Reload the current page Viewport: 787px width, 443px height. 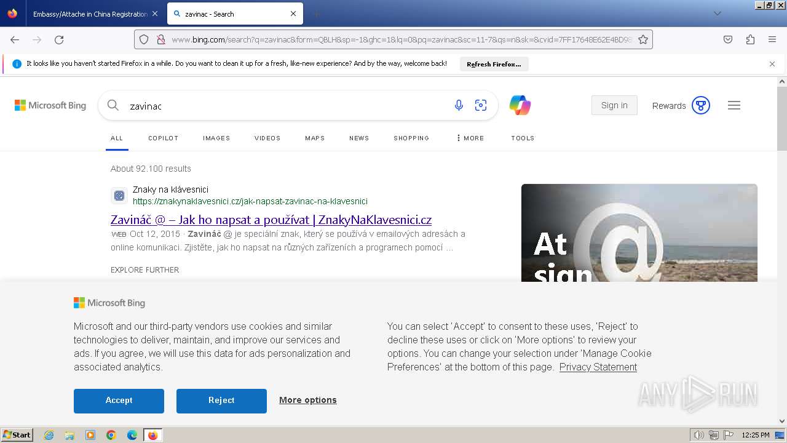click(59, 39)
